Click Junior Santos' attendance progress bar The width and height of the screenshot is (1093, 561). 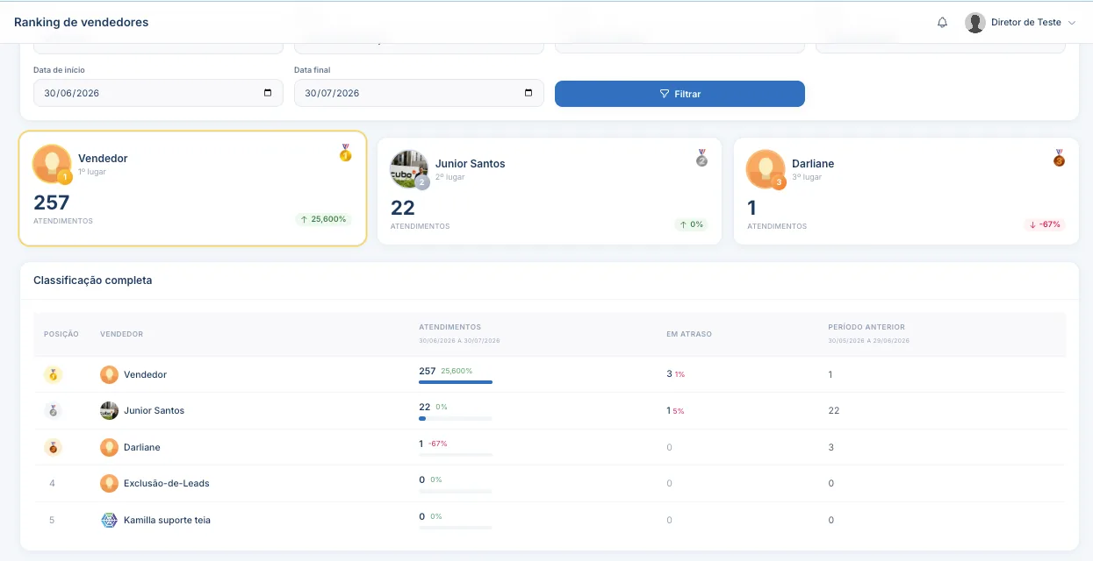tap(456, 419)
